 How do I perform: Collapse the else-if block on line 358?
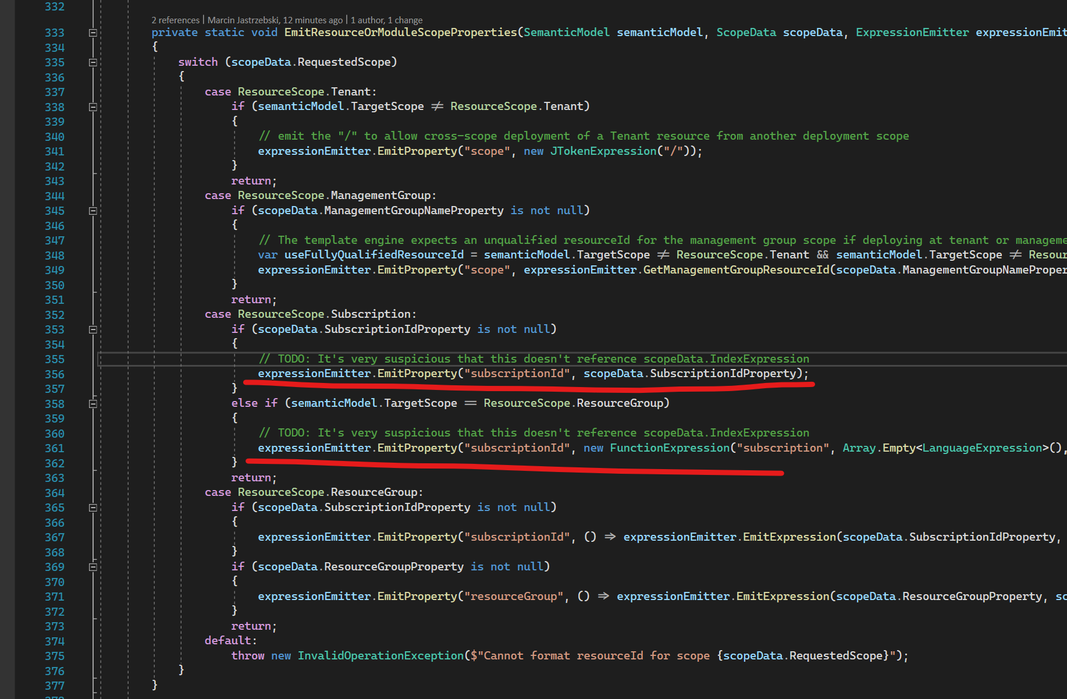click(x=93, y=403)
